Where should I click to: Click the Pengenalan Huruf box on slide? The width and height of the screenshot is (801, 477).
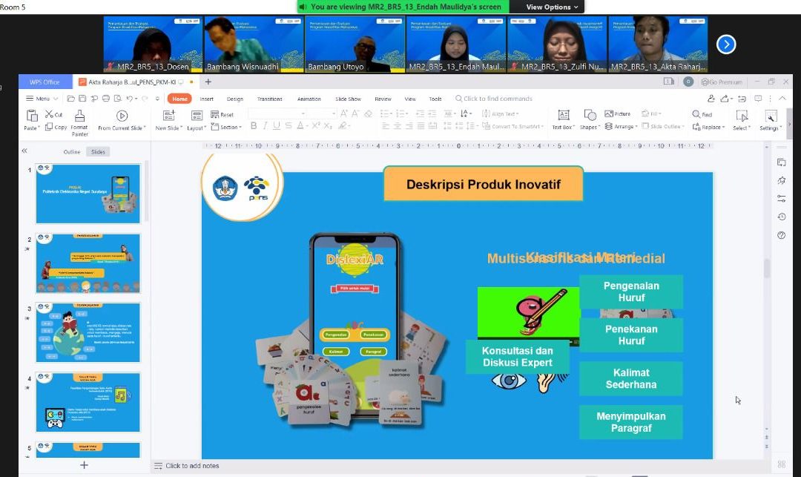click(631, 292)
